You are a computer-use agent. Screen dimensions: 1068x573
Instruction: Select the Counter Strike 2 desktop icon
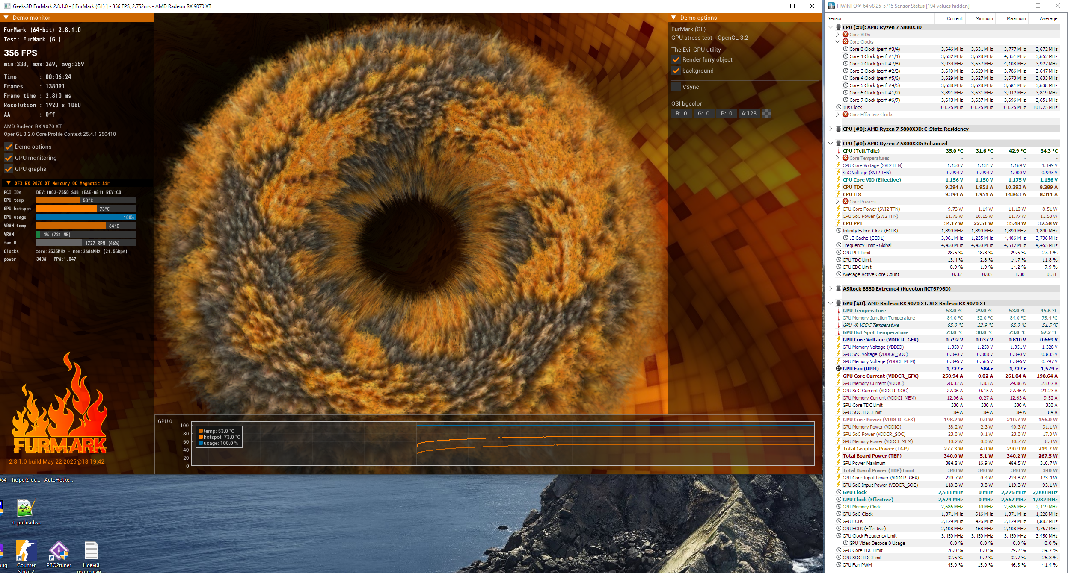tap(26, 550)
